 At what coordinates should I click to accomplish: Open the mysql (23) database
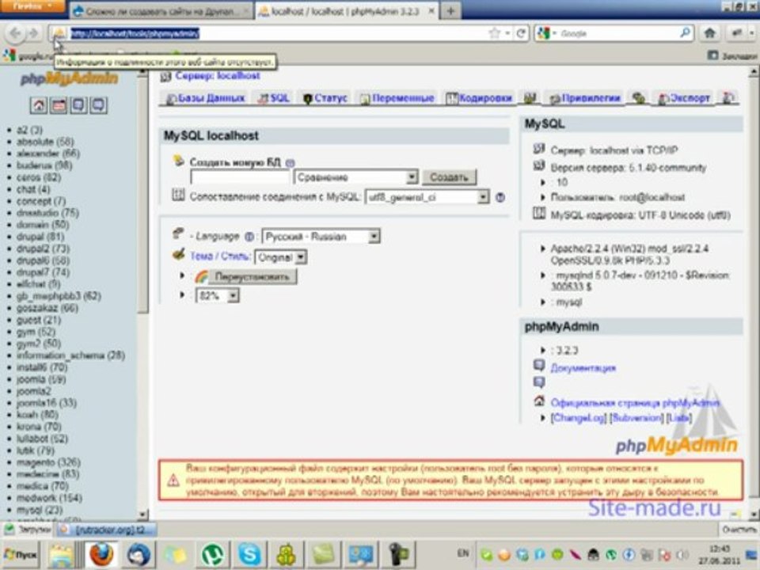(x=40, y=510)
